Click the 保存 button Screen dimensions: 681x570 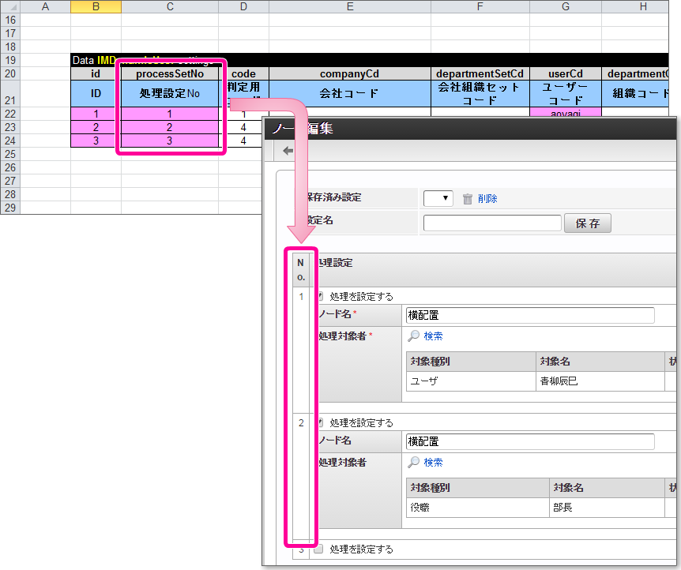(587, 223)
